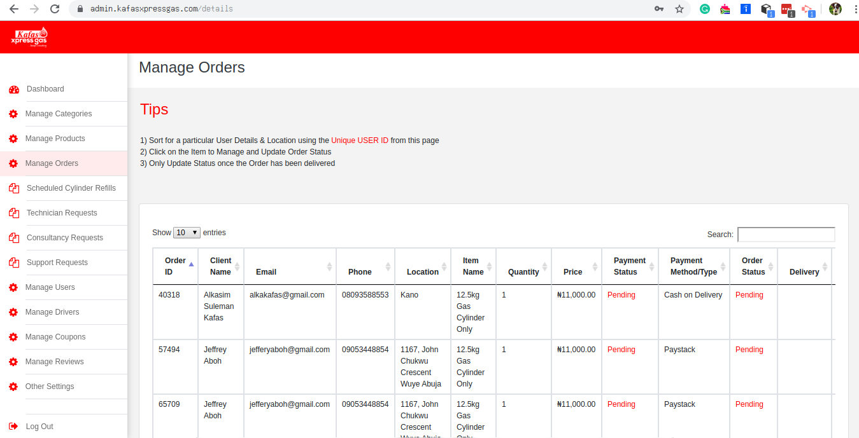
Task: Reload the page with browser refresh icon
Action: pyautogui.click(x=55, y=9)
